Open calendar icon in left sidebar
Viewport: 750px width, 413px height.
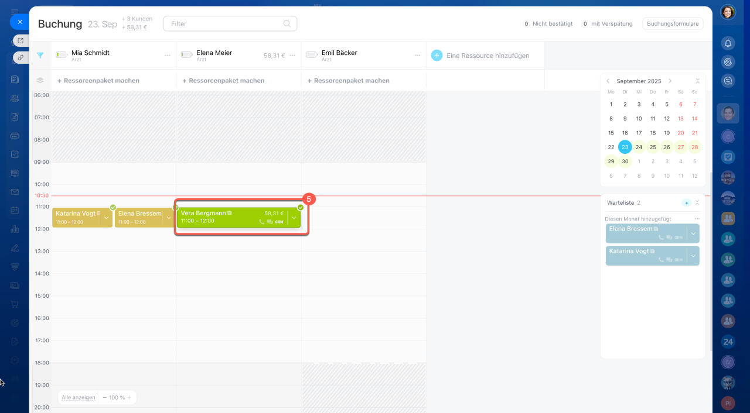click(x=15, y=211)
